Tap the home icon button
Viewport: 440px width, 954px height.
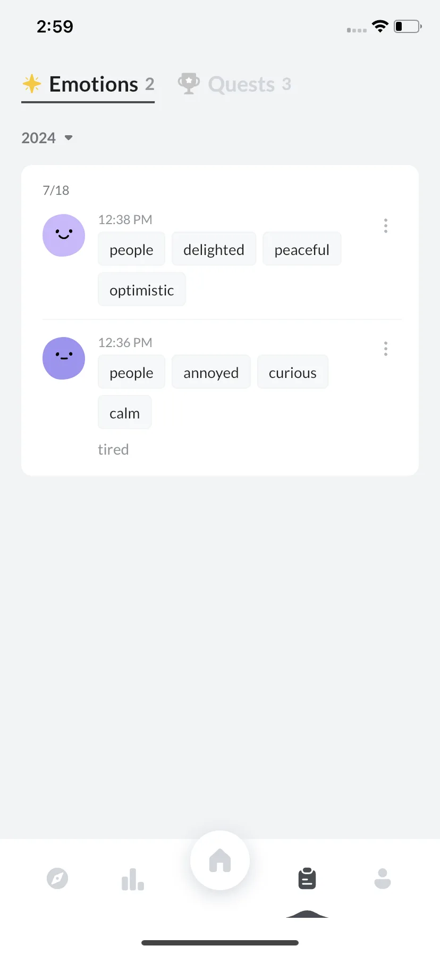220,860
